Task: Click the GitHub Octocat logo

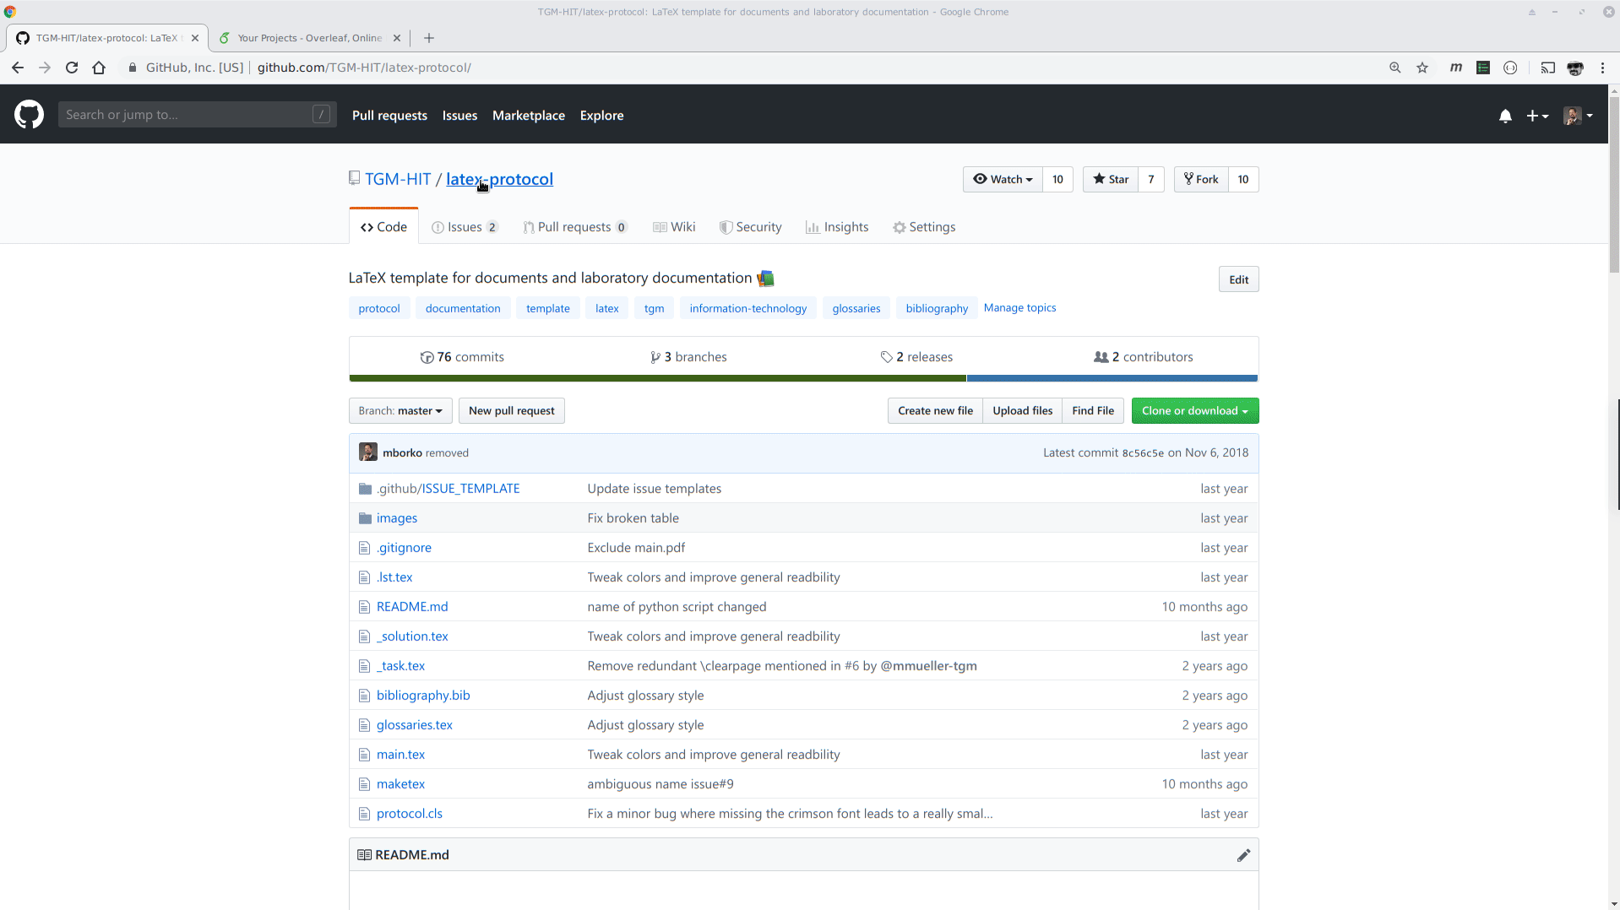Action: [x=28, y=115]
